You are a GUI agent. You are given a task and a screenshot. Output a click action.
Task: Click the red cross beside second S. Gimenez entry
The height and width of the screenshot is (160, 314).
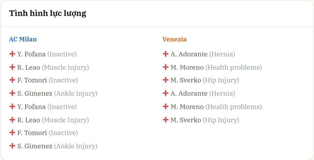(12, 146)
